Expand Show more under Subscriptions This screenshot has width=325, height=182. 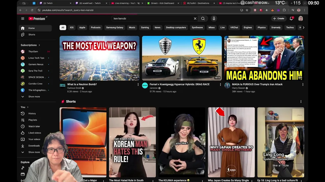35,97
